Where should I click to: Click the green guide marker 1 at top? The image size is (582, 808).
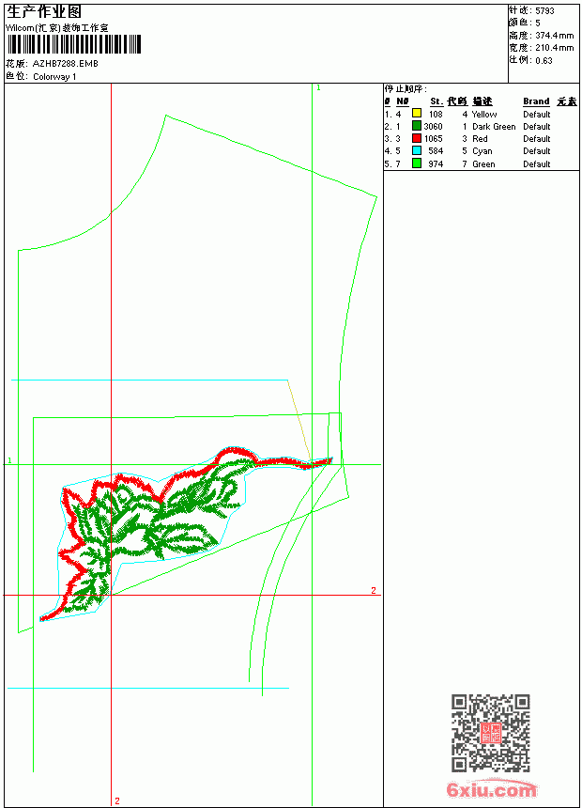[x=318, y=88]
